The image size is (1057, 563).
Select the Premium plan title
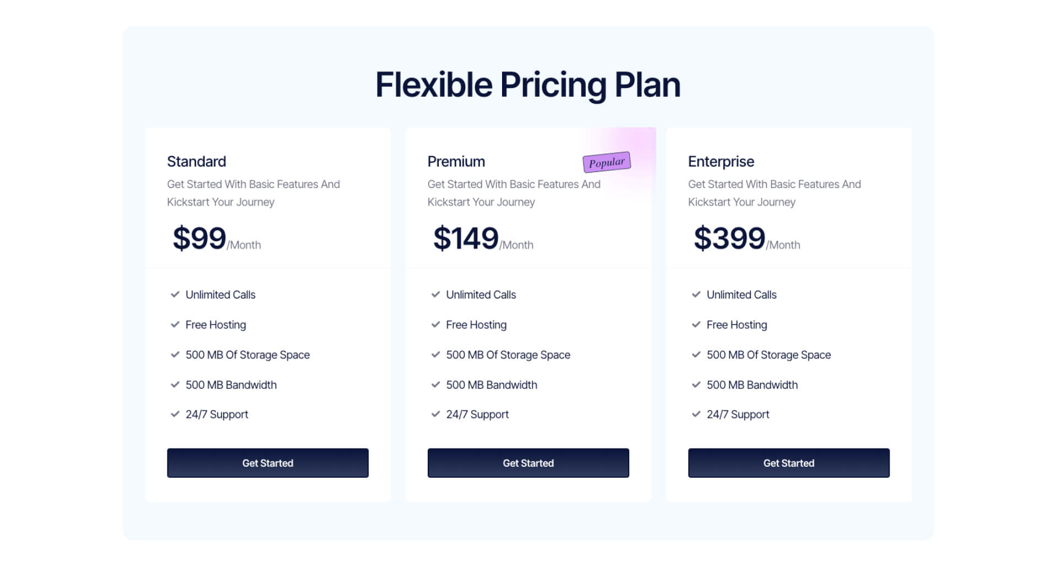[456, 162]
